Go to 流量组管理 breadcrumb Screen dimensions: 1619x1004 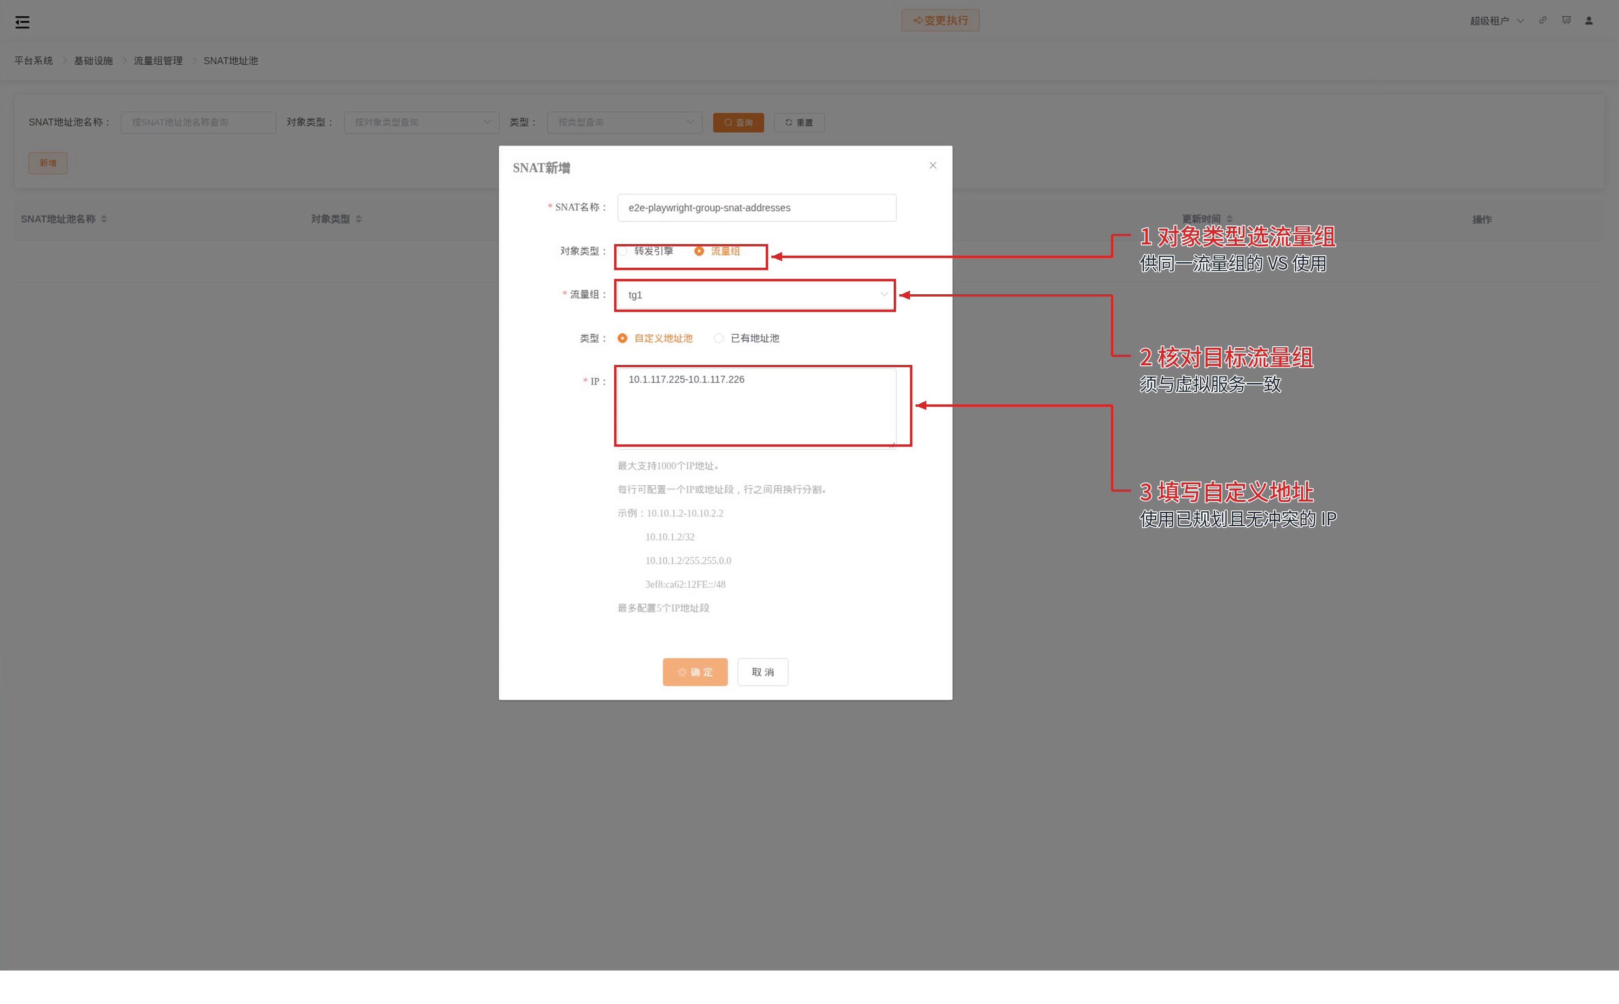[x=158, y=60]
